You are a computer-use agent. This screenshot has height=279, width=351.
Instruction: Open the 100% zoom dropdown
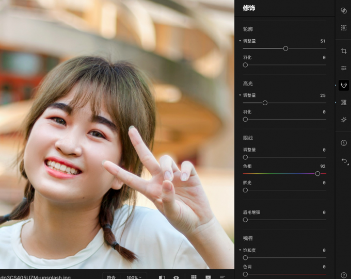pos(134,277)
